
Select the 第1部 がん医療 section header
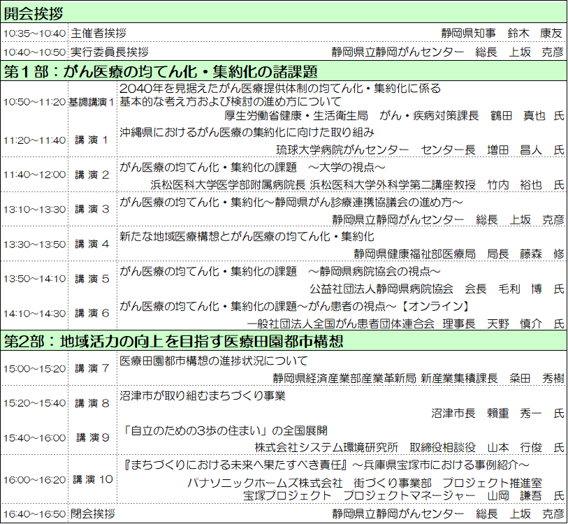click(x=161, y=71)
